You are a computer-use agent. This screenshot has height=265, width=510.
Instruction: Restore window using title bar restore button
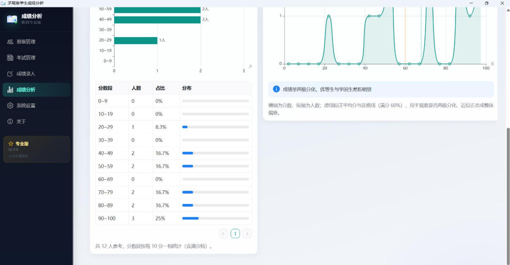point(487,3)
